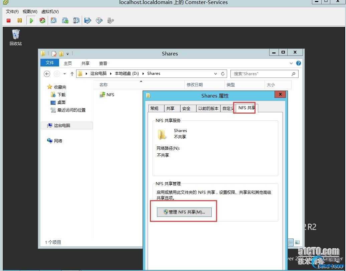Viewport: 346px width, 271px height.
Task: Select the NFS folder in file list
Action: [x=107, y=95]
